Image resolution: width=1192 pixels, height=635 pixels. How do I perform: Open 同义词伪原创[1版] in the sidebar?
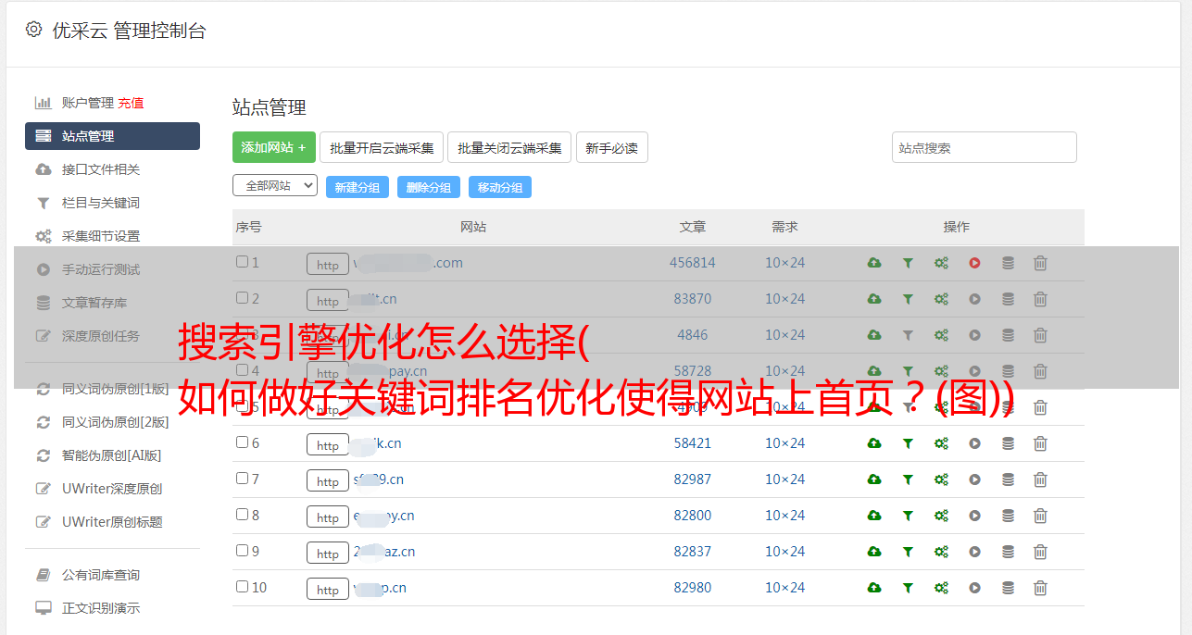click(115, 389)
